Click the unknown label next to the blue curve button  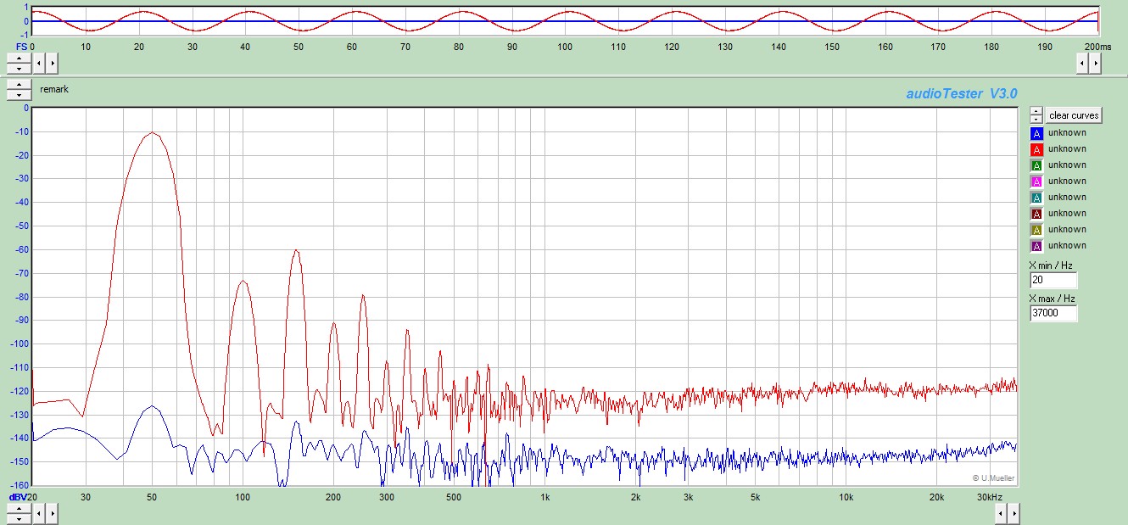click(1067, 133)
